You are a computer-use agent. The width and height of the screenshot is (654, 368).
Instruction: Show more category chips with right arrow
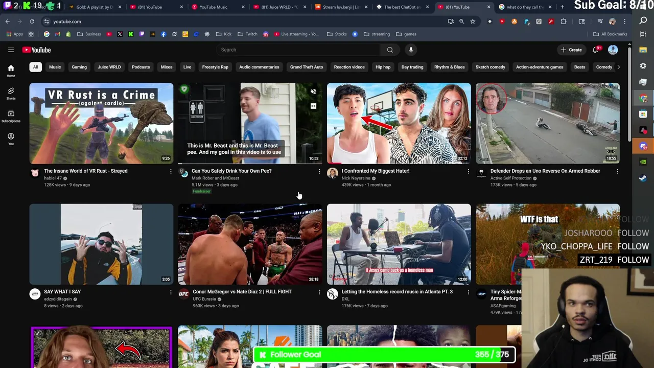pos(618,67)
